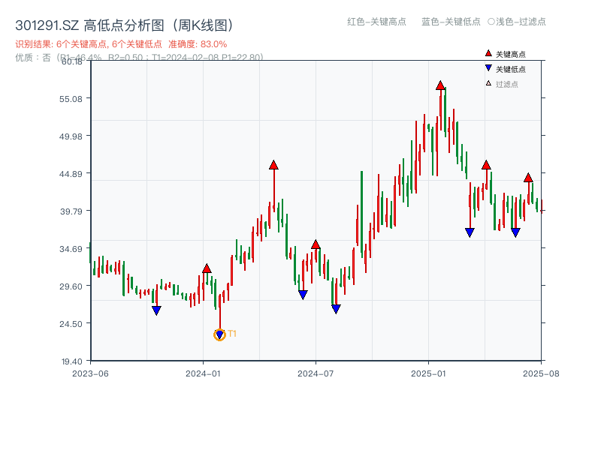Viewport: 601px width, 450px height.
Task: Select the red triangle marker near 2024-01
Action: tap(207, 267)
